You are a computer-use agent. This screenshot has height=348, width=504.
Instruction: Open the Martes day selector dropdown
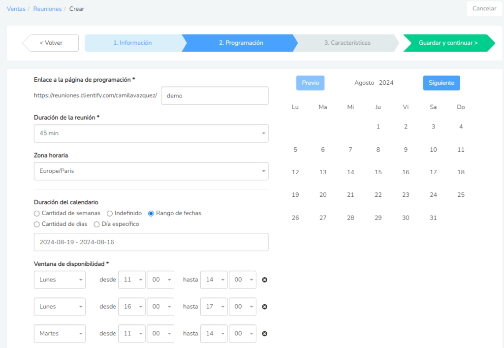point(60,334)
